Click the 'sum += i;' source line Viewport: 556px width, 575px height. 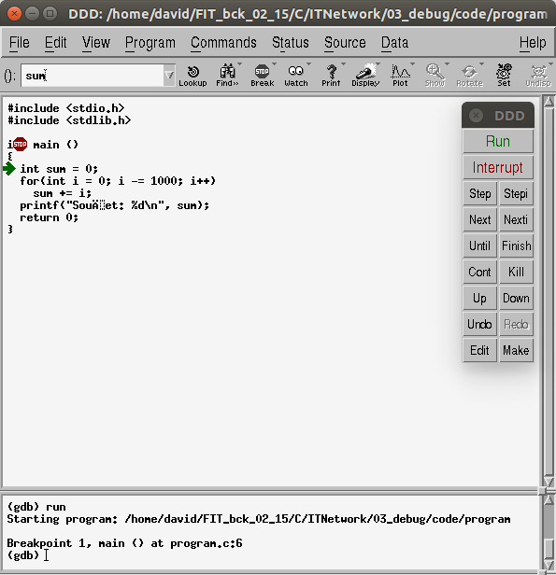62,193
